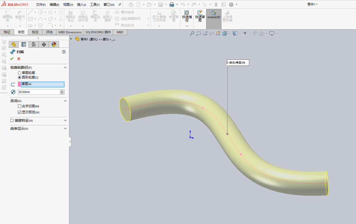This screenshot has width=356, height=224.
Task: Cancel the sweep with the red X
Action: (x=19, y=59)
